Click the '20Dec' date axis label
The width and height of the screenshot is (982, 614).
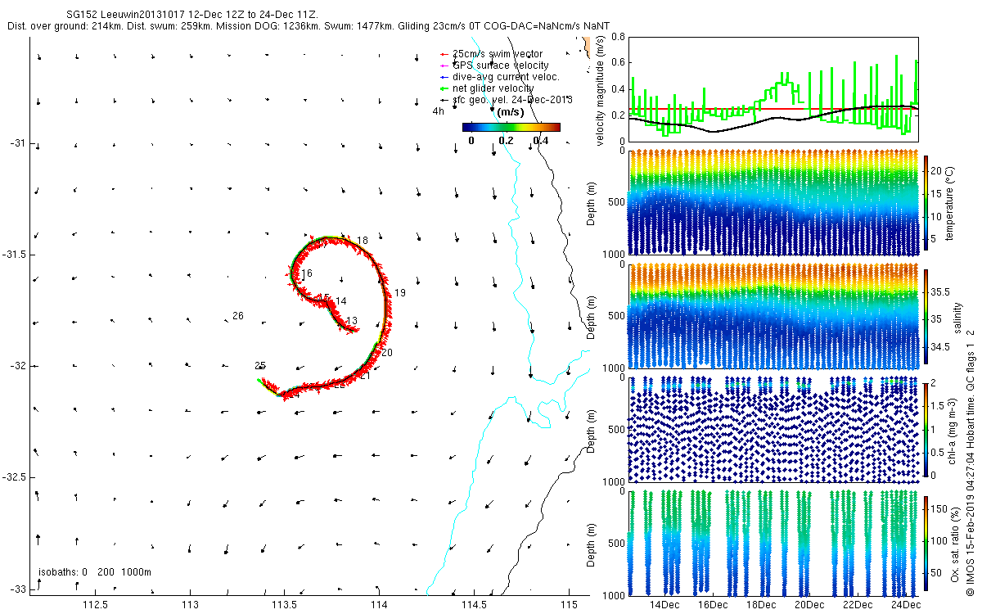click(809, 605)
